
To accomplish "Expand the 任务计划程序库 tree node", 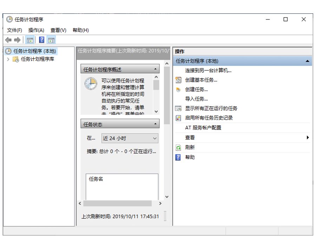I will [8, 59].
